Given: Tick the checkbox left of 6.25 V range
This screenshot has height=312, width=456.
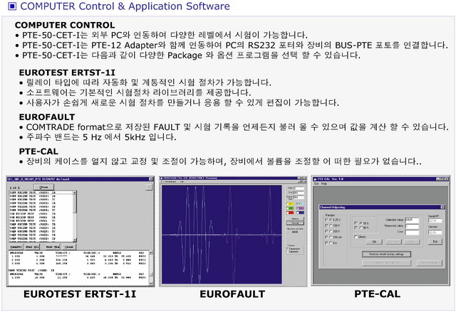Looking at the screenshot, I should (x=326, y=220).
